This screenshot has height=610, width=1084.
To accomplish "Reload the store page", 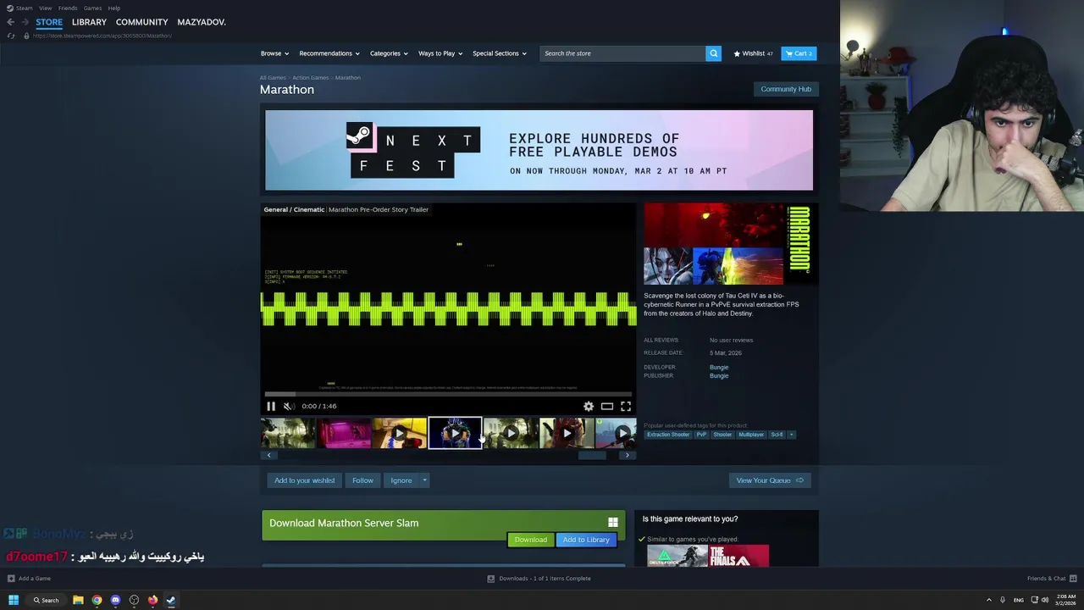I will [10, 36].
